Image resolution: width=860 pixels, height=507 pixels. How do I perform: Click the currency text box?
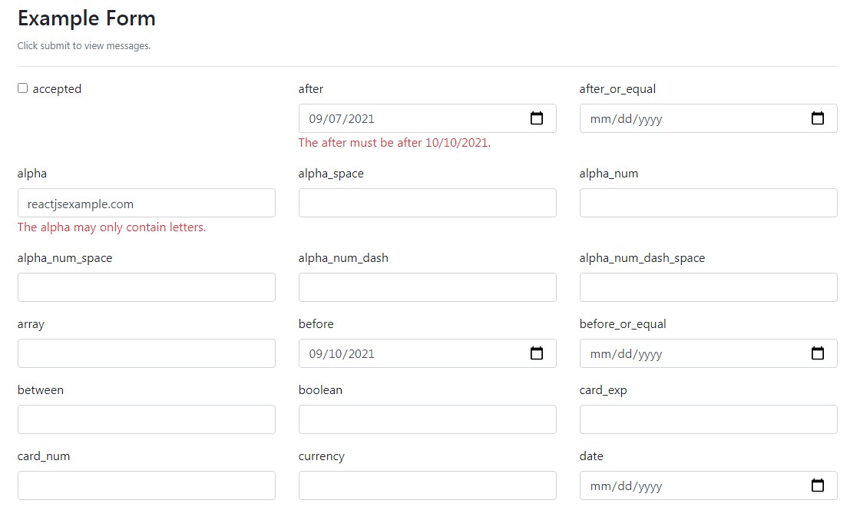[427, 485]
